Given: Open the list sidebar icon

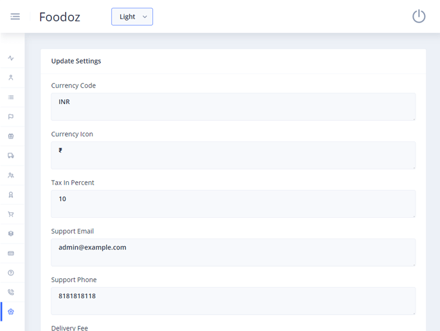Looking at the screenshot, I should tap(11, 97).
